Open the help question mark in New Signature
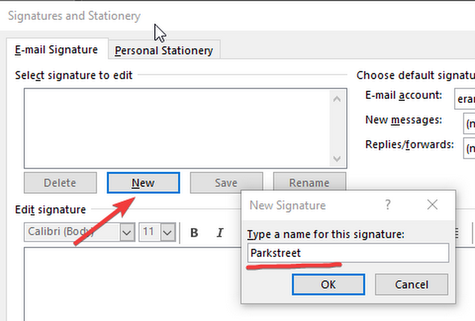 [387, 205]
